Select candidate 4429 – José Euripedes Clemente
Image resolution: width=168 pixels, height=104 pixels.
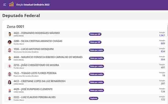(x=33, y=89)
